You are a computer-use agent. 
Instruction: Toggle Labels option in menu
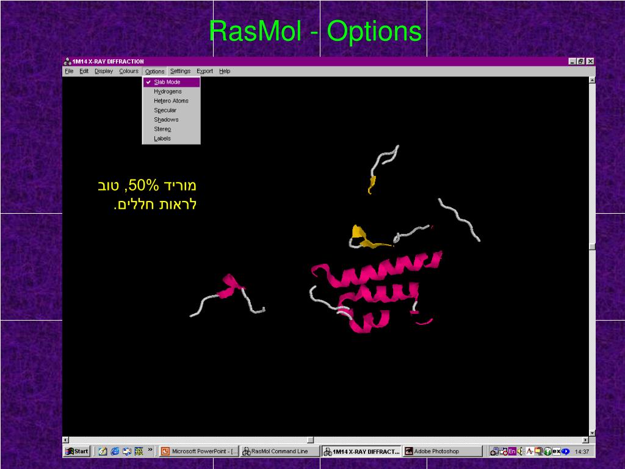(172, 139)
